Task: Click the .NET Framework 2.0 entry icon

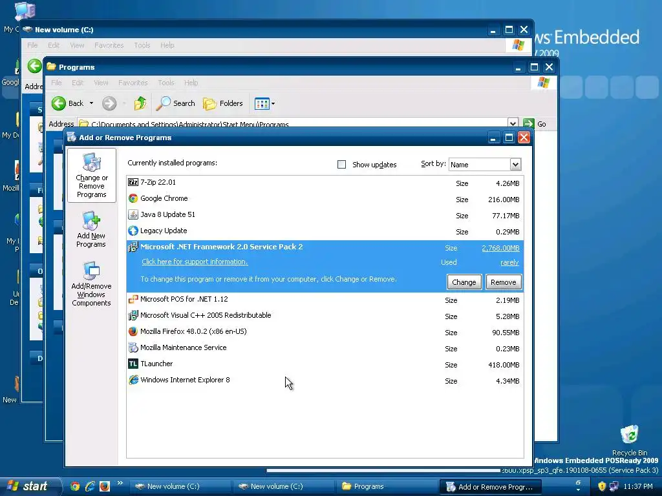Action: coord(133,247)
